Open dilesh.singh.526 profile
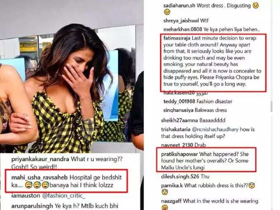Screen dimensions: 280x210 tap(180, 177)
